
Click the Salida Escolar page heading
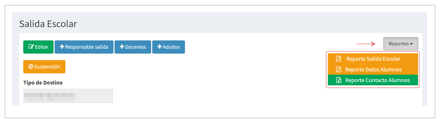coord(48,24)
